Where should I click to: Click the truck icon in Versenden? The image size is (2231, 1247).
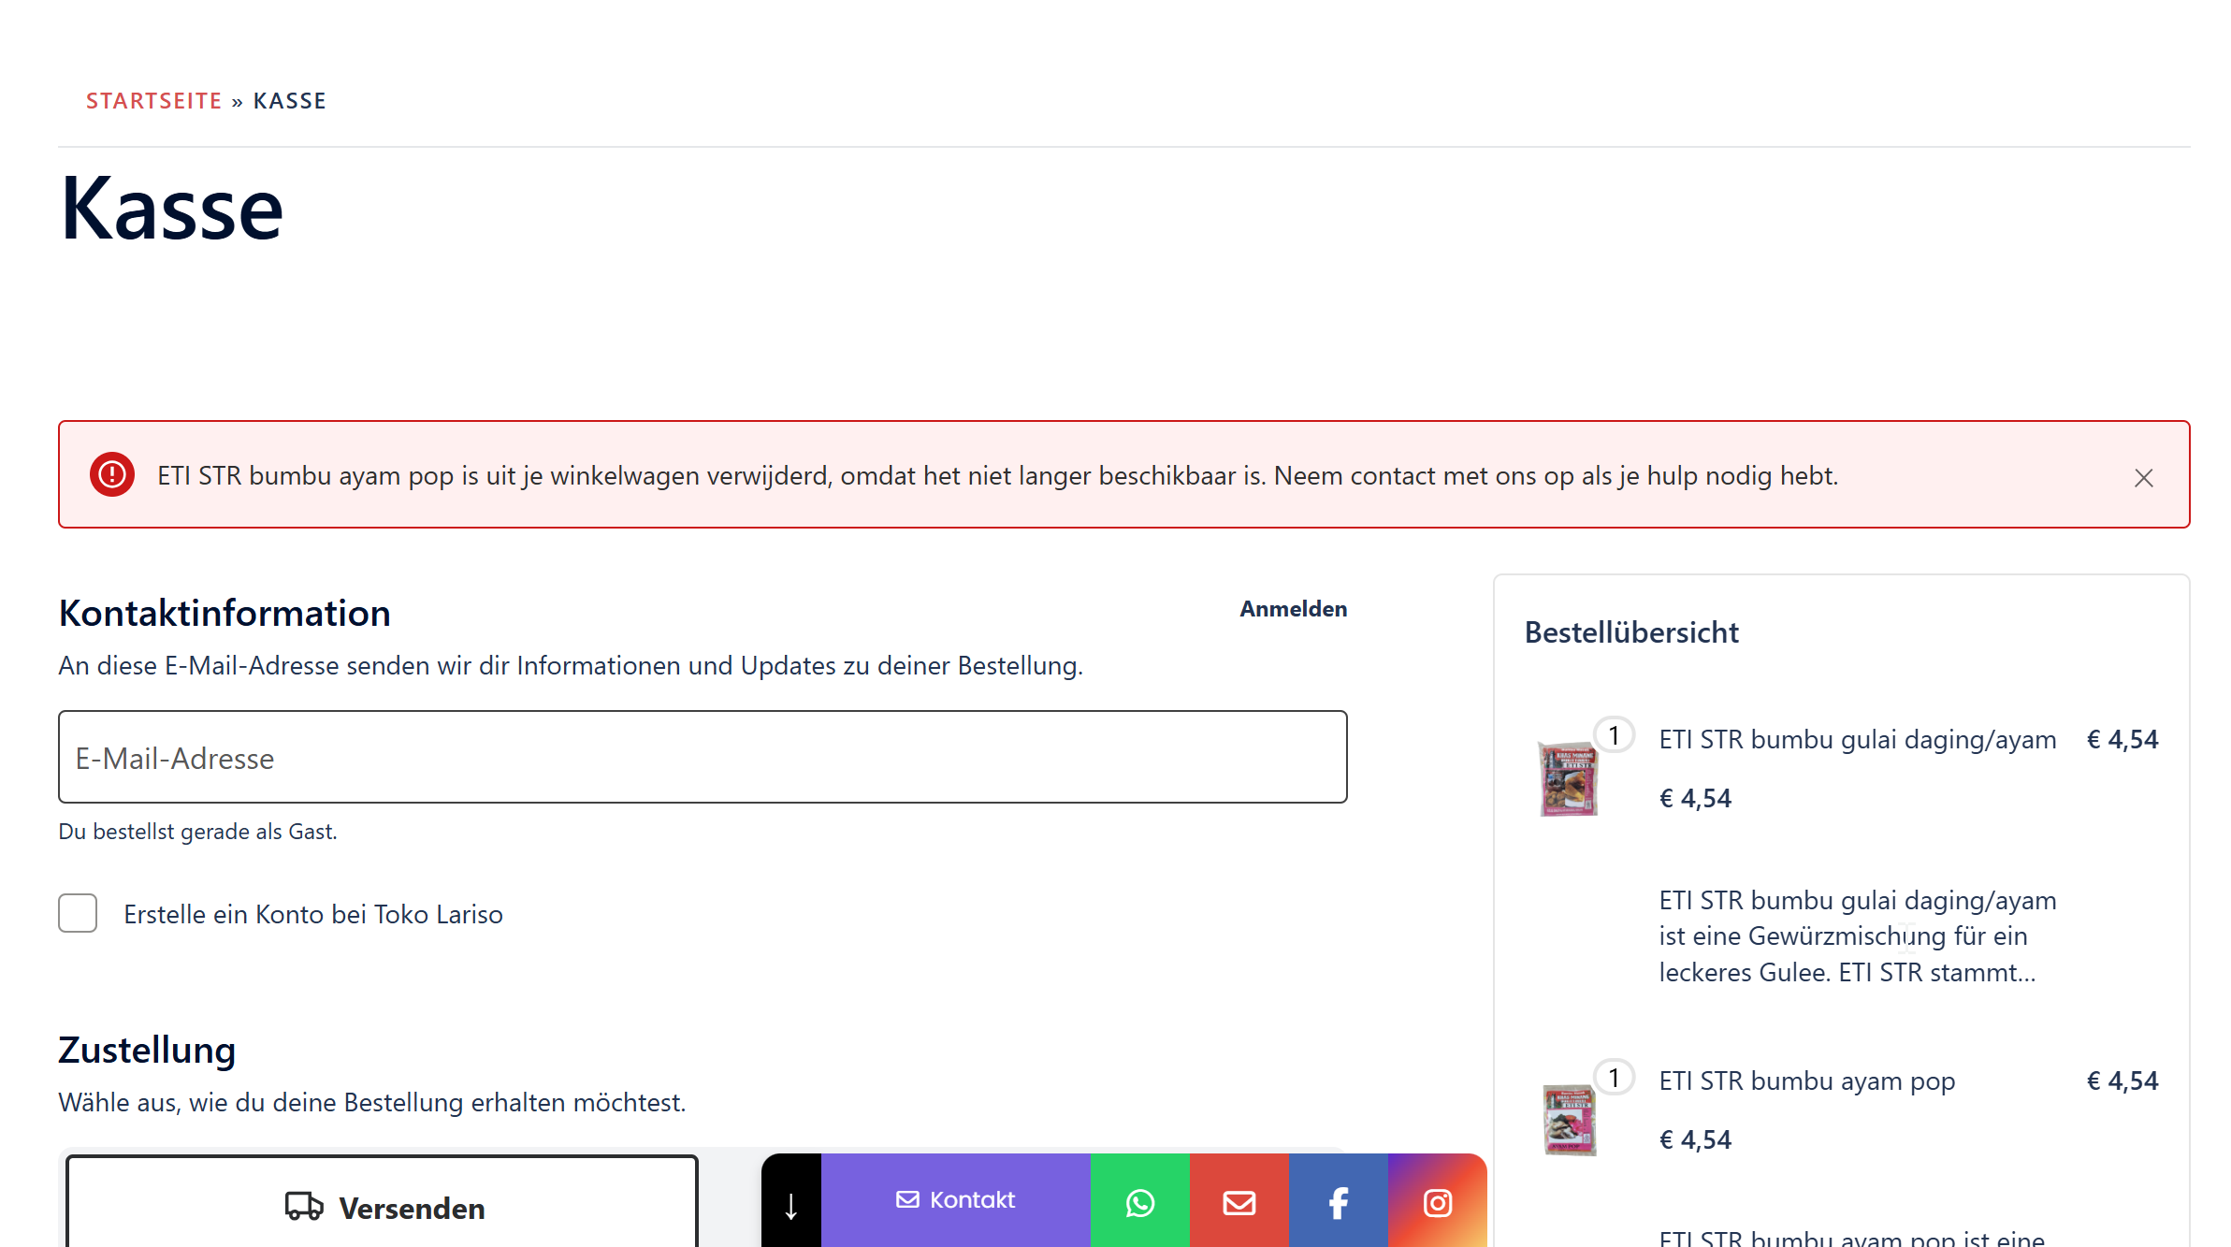(x=304, y=1206)
